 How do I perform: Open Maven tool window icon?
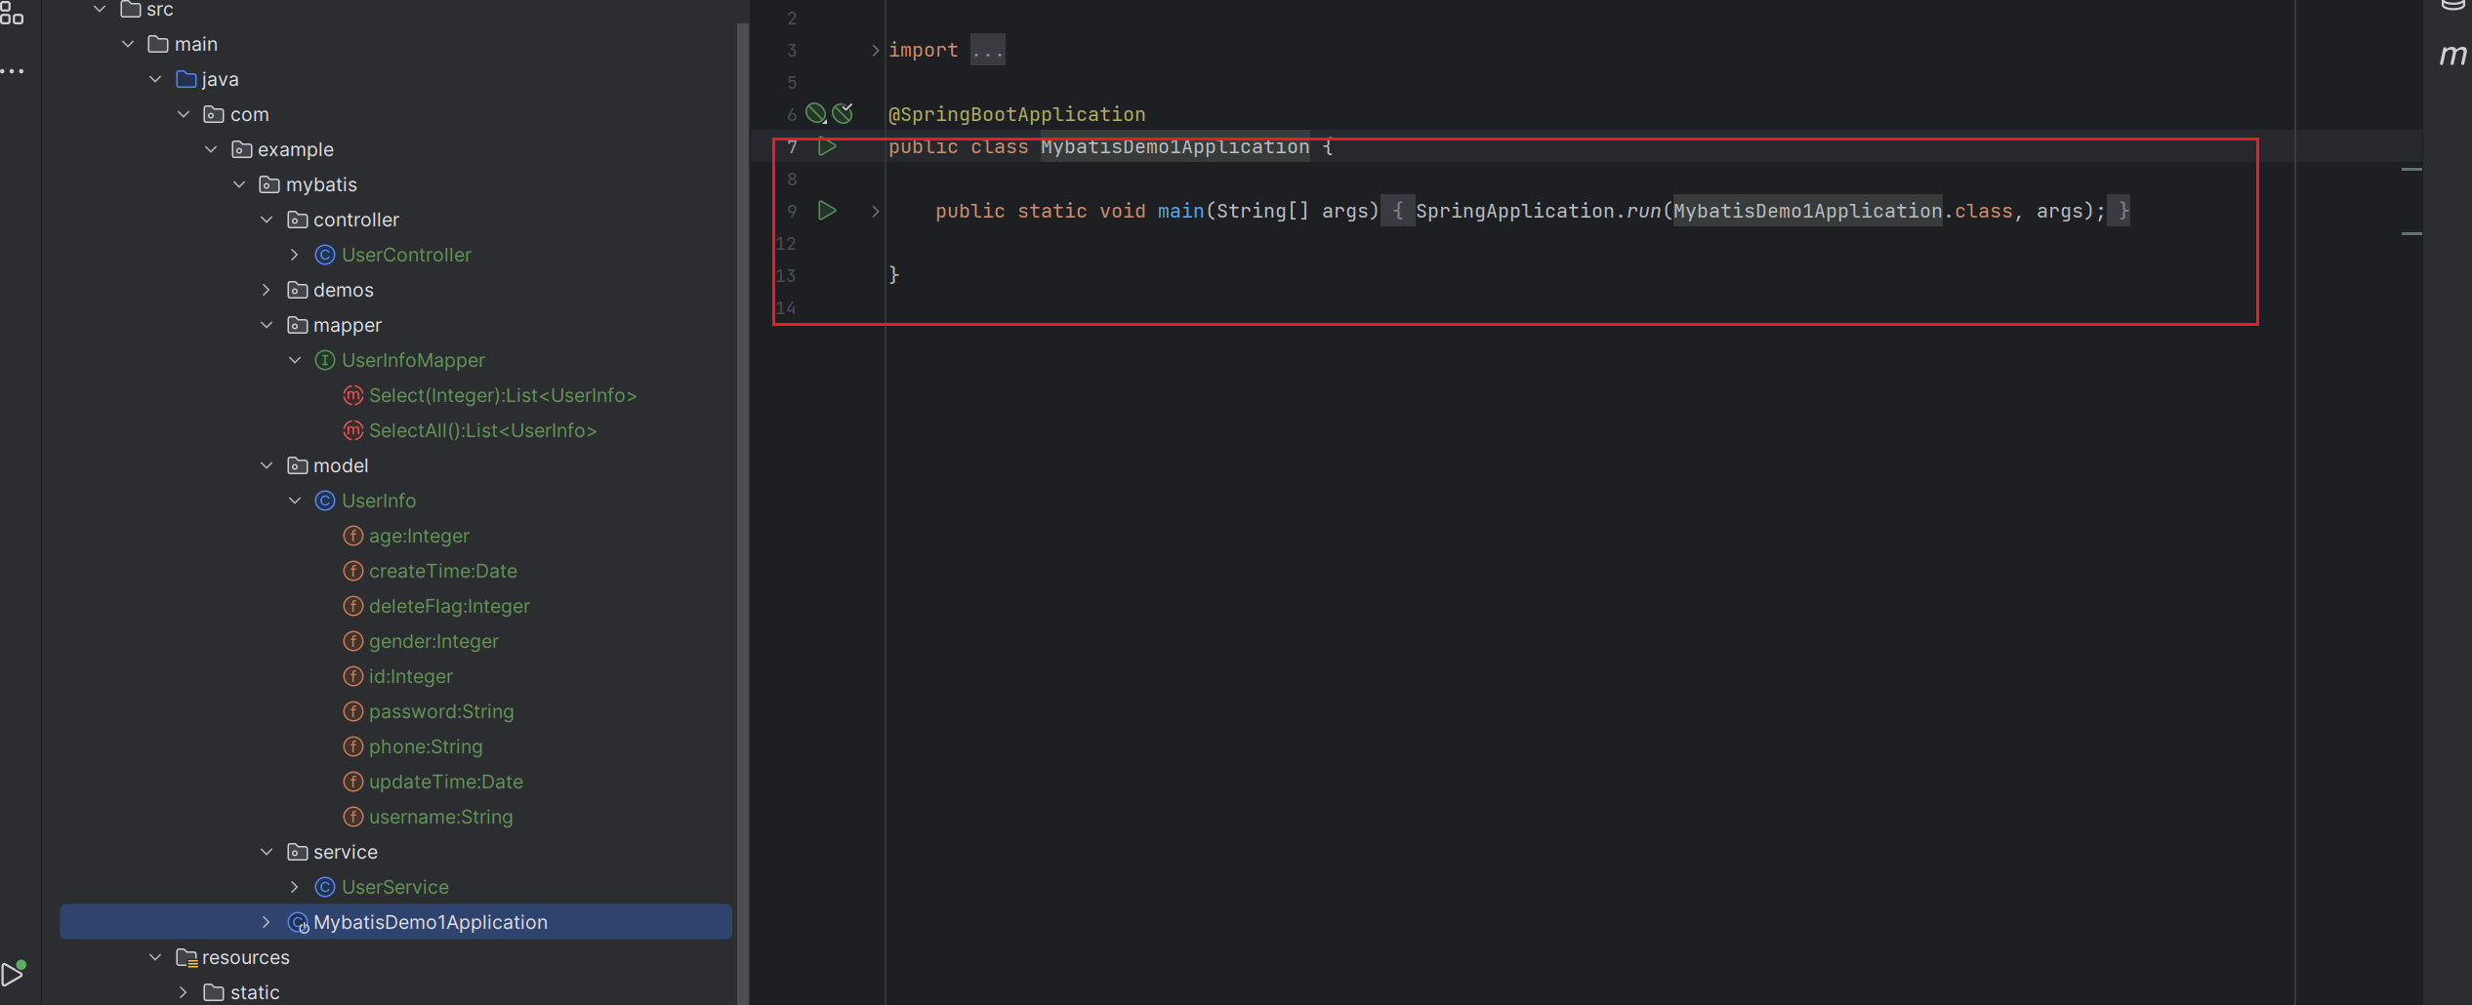click(2452, 56)
